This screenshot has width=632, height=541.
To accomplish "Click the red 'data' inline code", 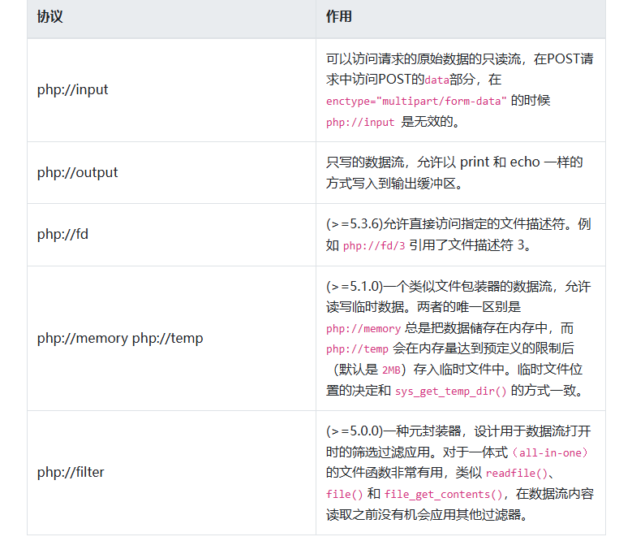I will [436, 80].
